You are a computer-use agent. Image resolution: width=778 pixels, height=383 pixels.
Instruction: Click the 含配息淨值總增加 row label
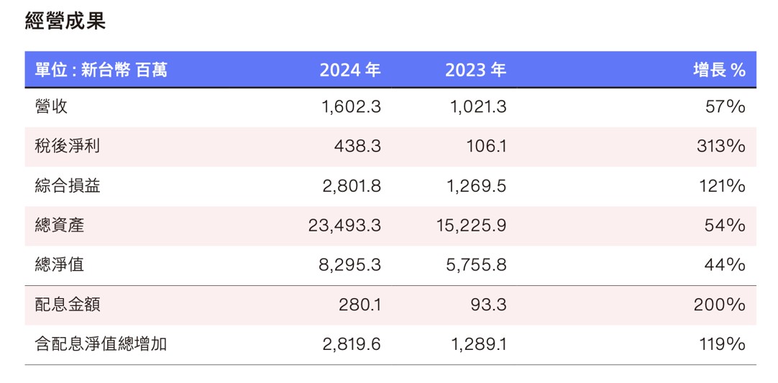tap(101, 344)
